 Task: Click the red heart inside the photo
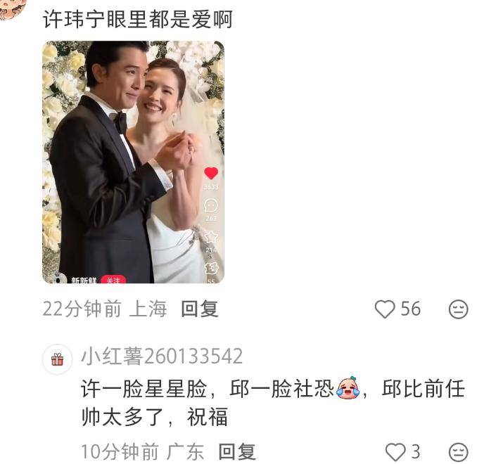pyautogui.click(x=211, y=173)
